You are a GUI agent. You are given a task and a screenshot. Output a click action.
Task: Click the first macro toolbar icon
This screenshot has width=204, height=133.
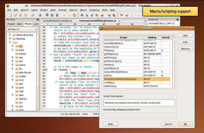click(122, 15)
